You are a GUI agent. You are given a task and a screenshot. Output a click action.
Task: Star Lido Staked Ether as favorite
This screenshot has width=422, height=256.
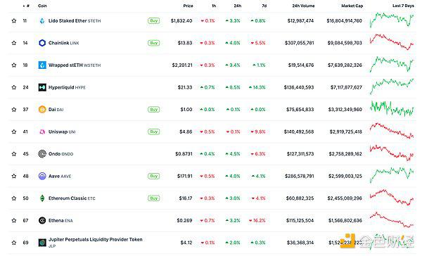[x=14, y=20]
